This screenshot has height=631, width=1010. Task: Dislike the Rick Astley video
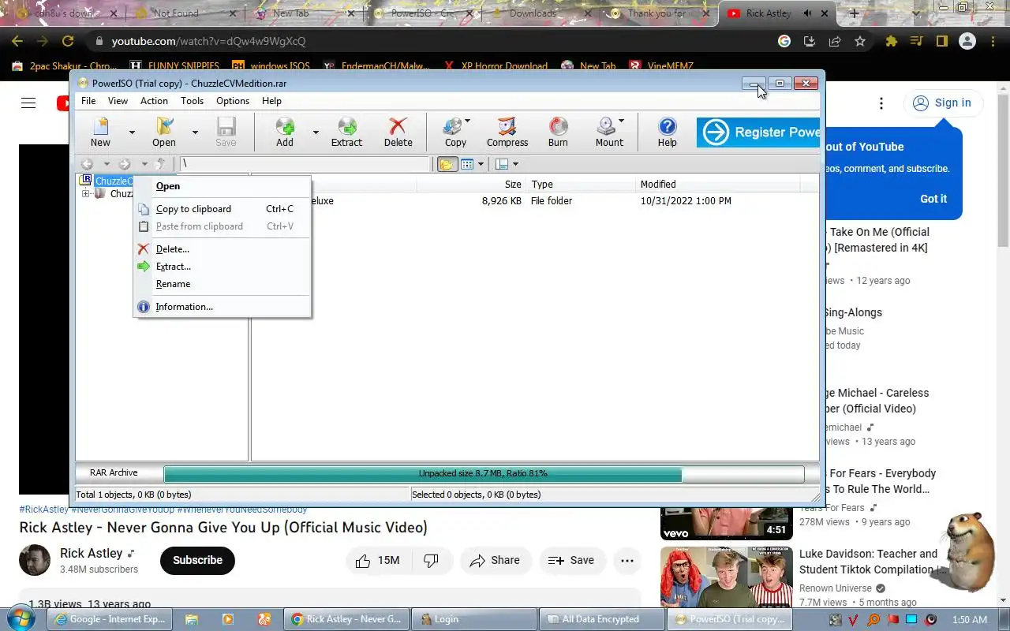431,560
